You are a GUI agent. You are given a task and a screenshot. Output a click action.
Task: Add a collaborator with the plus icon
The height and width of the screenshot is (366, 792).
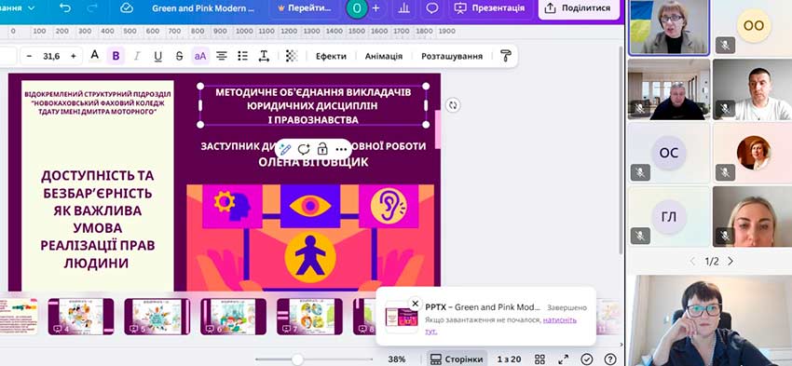(376, 8)
